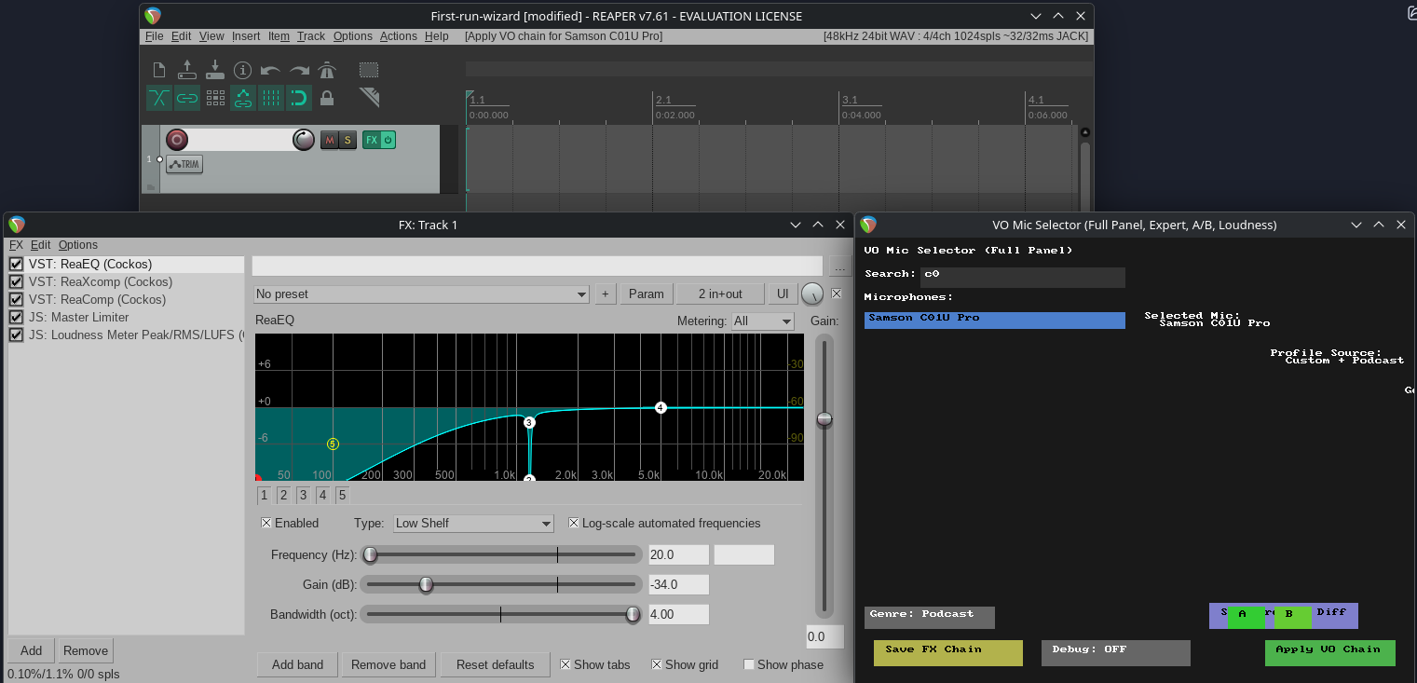Switch to EQ band tab 4
Image resolution: width=1417 pixels, height=683 pixels.
click(322, 495)
